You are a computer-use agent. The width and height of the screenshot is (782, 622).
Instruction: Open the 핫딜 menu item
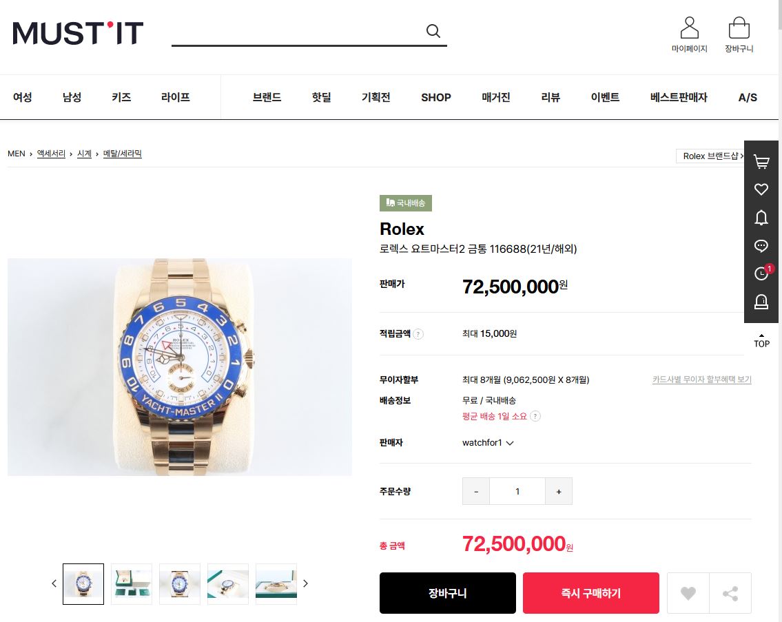coord(321,97)
